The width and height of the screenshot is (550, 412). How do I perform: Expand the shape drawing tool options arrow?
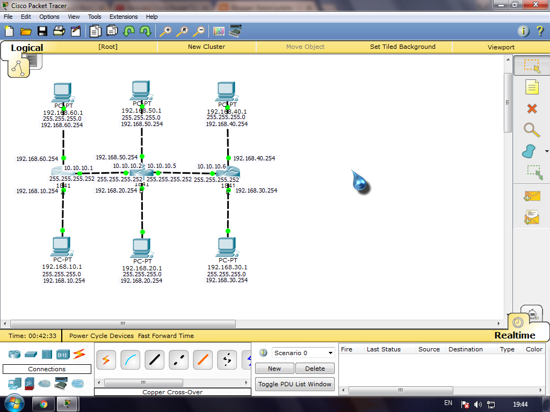546,151
